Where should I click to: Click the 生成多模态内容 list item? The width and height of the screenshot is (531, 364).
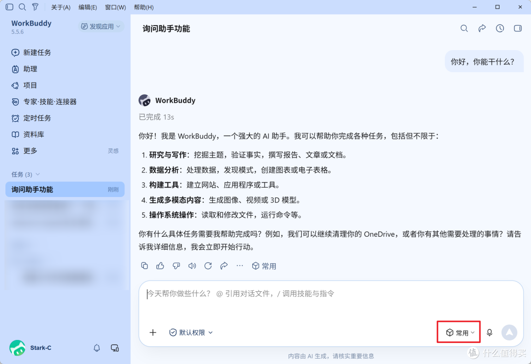point(221,200)
